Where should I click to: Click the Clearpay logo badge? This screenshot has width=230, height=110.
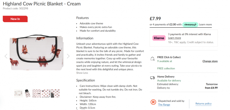pyautogui.click(x=190, y=25)
